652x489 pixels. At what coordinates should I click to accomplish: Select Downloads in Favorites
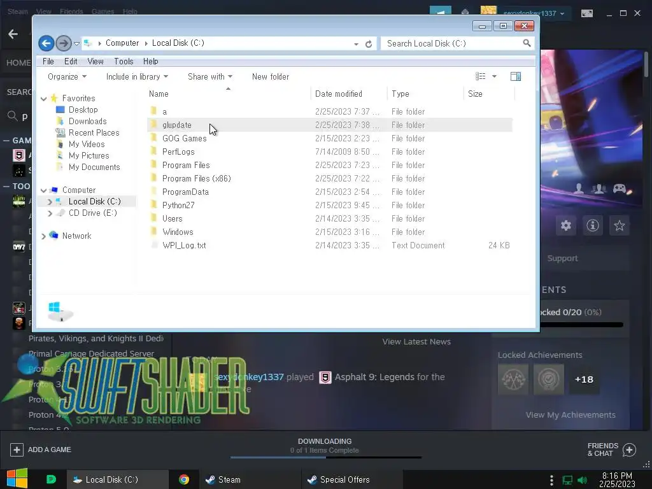coord(87,122)
